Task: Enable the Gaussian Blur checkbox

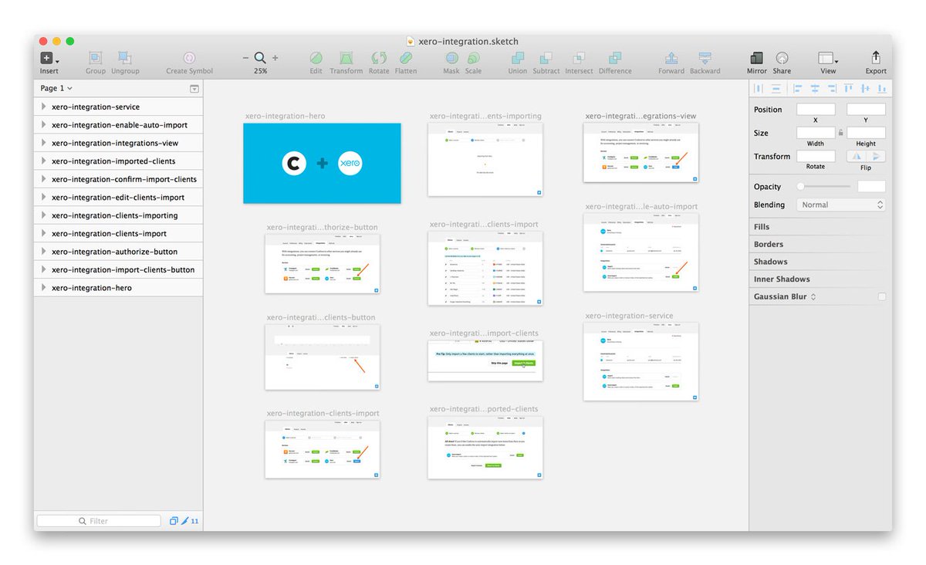Action: (x=882, y=296)
